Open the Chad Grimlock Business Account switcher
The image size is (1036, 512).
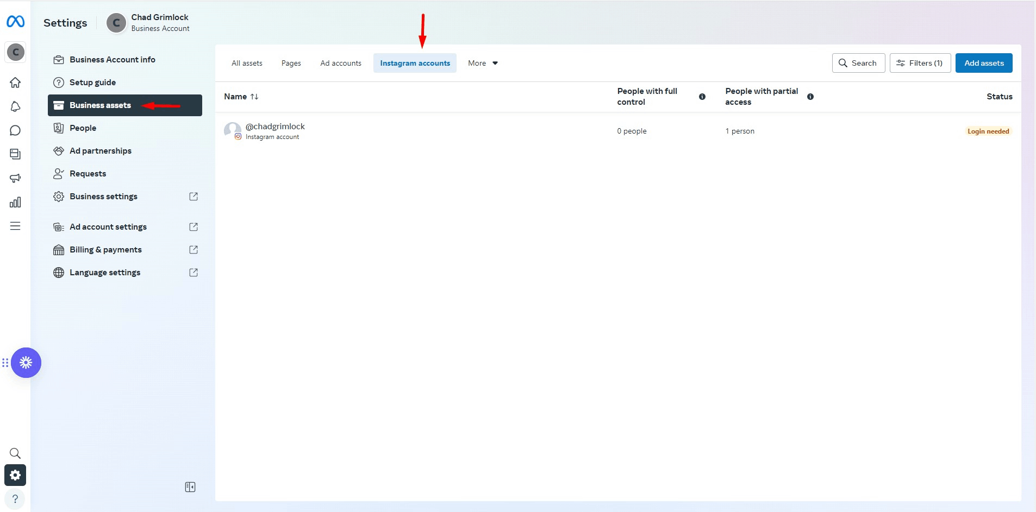pyautogui.click(x=148, y=23)
